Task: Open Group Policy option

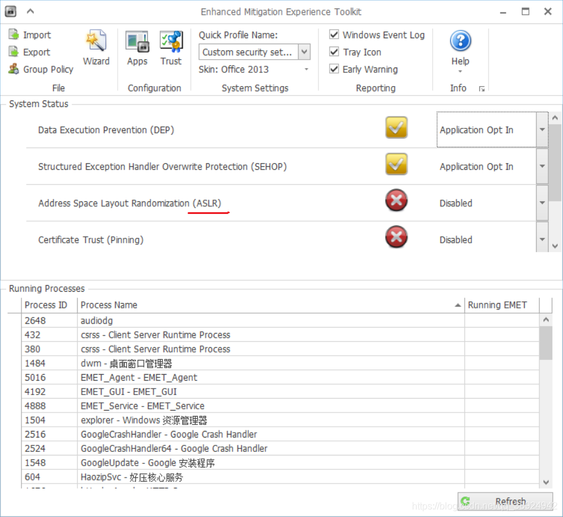Action: (41, 69)
